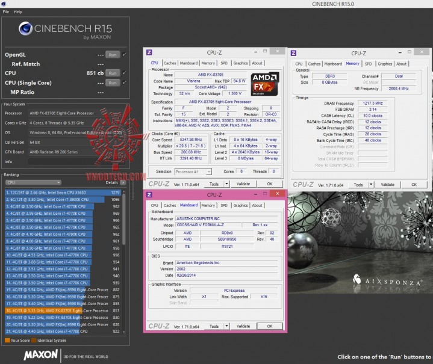433x364 pixels.
Task: Select Intel Xeon CPU X5650 ranking row
Action: (x=63, y=193)
